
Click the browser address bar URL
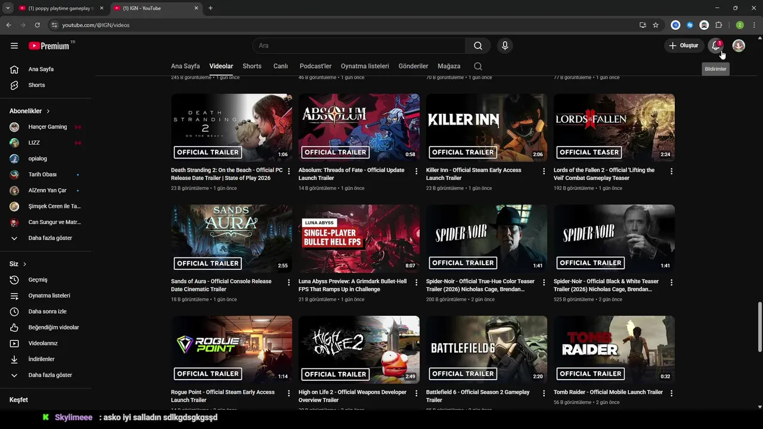point(95,25)
